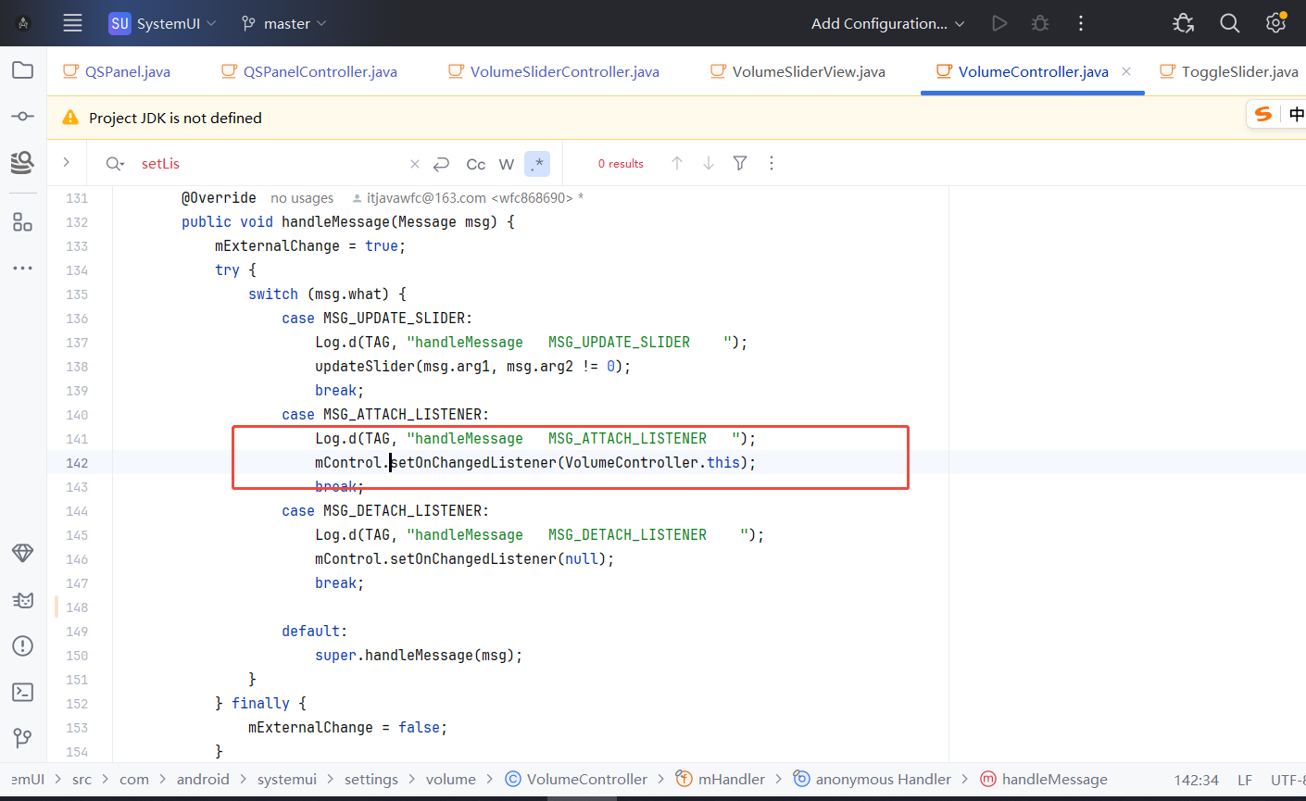This screenshot has width=1306, height=801.
Task: Switch to ToggleSlider.java tab
Action: (1229, 71)
